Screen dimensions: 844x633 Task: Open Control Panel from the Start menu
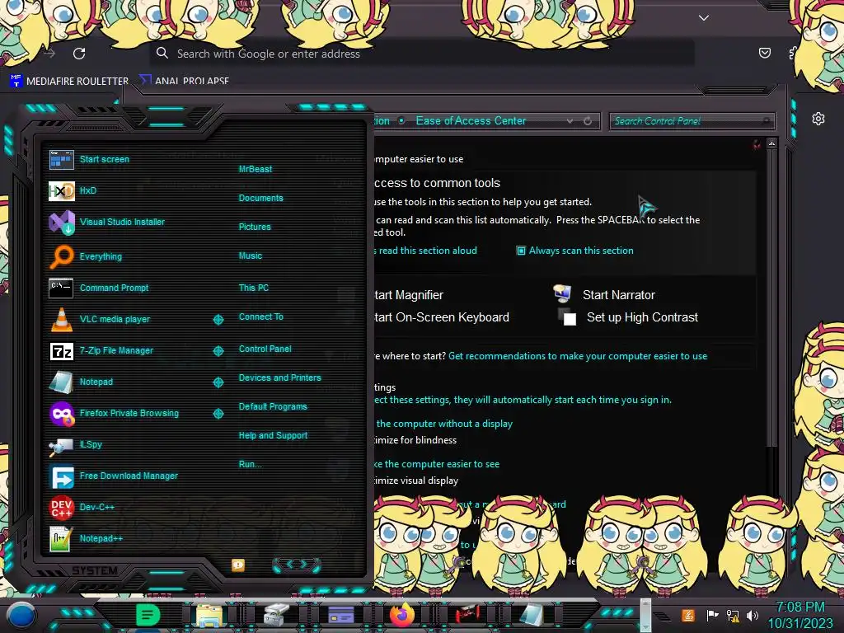[x=265, y=349]
